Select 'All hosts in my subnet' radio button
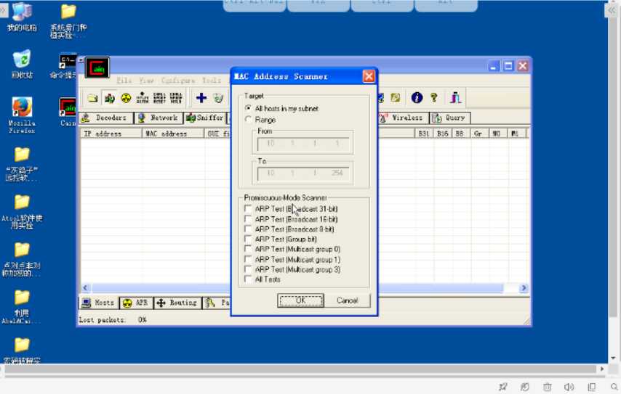Image resolution: width=621 pixels, height=394 pixels. point(248,108)
